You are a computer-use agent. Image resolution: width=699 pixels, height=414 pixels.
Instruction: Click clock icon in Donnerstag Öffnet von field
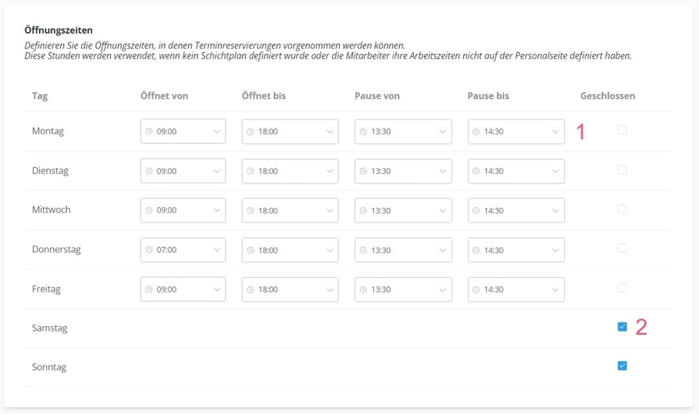pos(149,250)
